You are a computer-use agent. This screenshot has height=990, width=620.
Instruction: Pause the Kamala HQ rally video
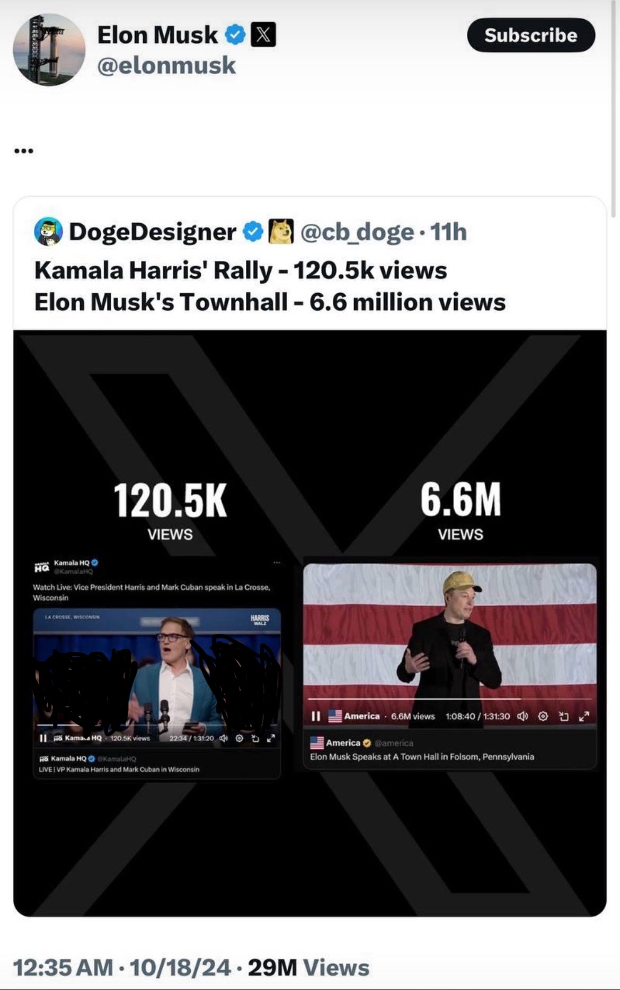pyautogui.click(x=43, y=738)
